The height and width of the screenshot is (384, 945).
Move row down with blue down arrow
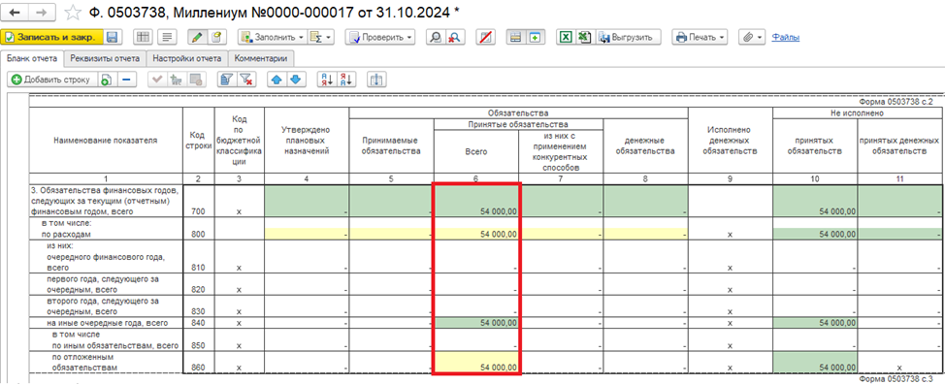point(297,80)
